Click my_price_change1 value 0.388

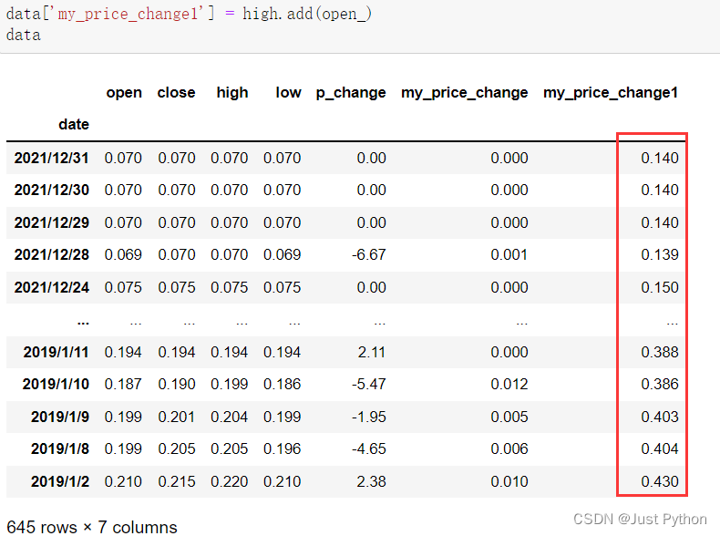coord(660,352)
